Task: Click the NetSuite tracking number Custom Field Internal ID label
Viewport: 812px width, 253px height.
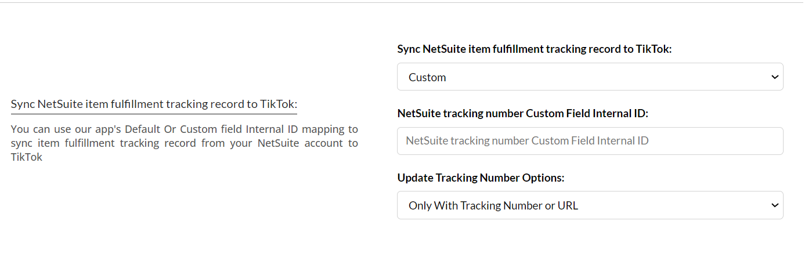Action: (x=522, y=114)
